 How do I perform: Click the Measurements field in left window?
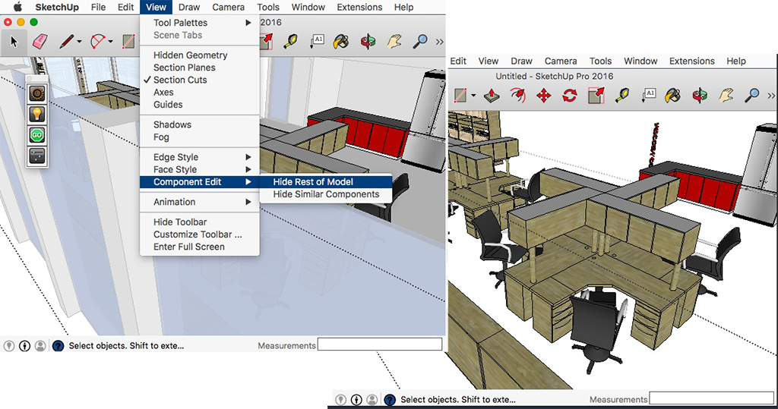pyautogui.click(x=380, y=345)
